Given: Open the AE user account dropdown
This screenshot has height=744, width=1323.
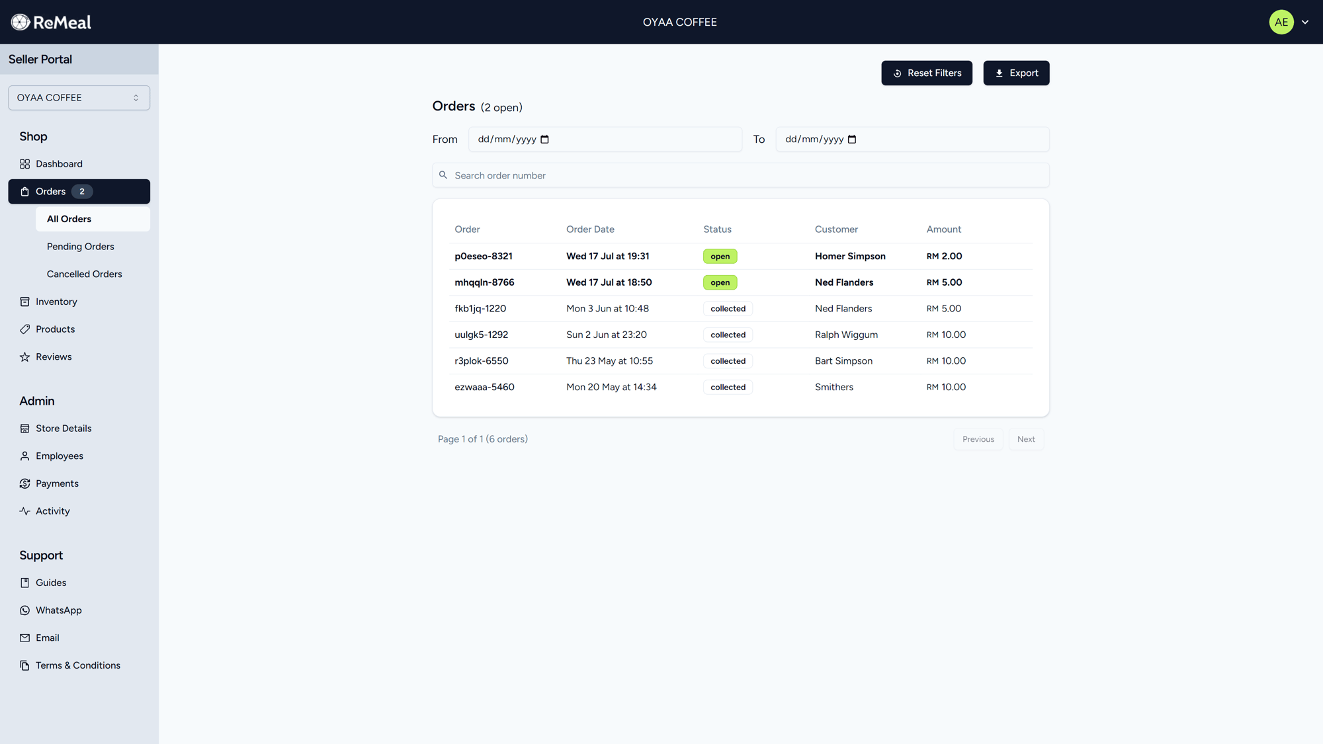Looking at the screenshot, I should [1281, 22].
